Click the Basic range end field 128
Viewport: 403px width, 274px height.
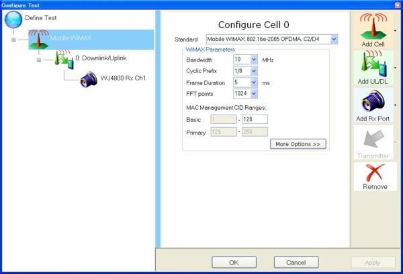tap(255, 119)
